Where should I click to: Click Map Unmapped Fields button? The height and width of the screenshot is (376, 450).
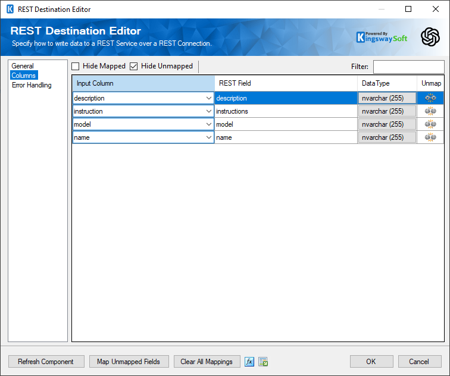tap(129, 362)
